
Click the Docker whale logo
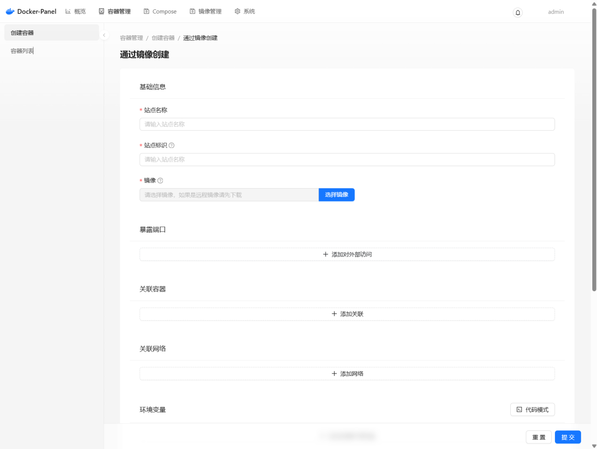coord(9,11)
